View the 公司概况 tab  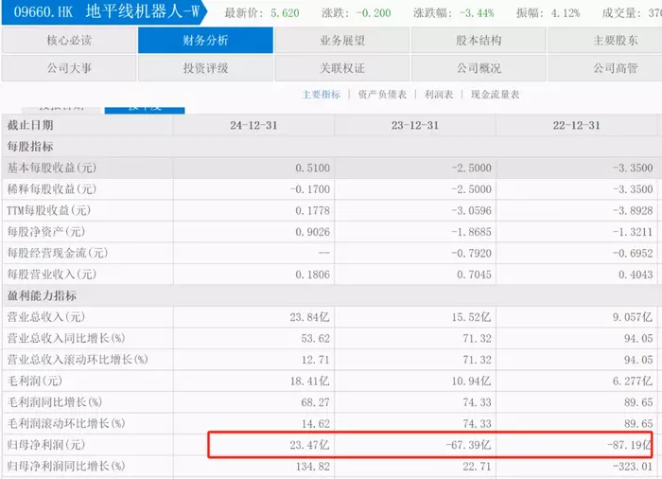point(478,68)
